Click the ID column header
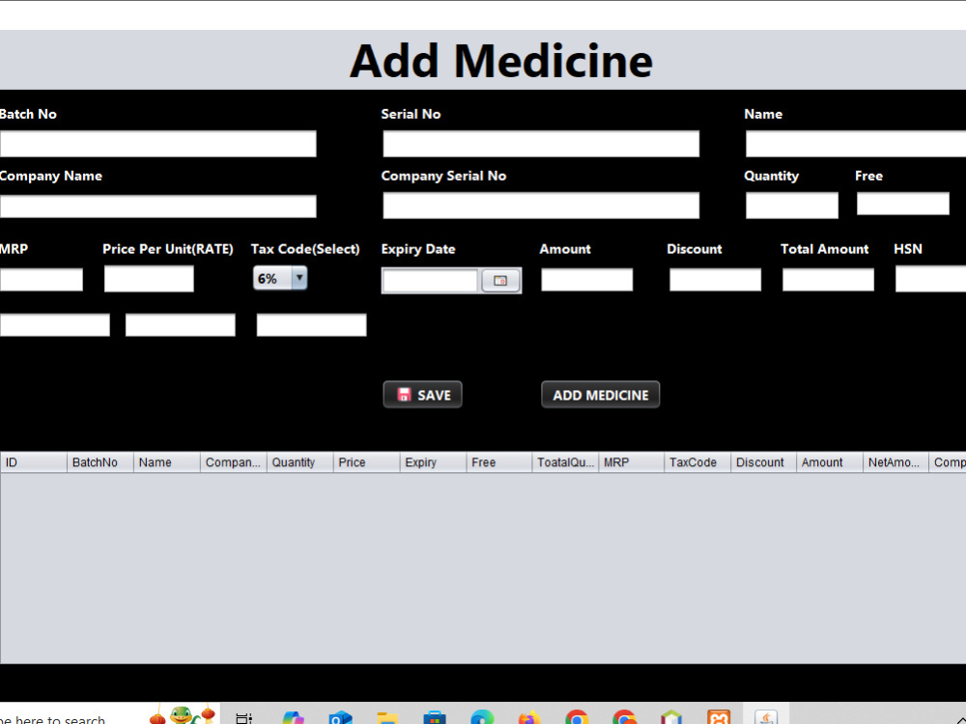Screen dimensions: 966x724 pos(33,462)
